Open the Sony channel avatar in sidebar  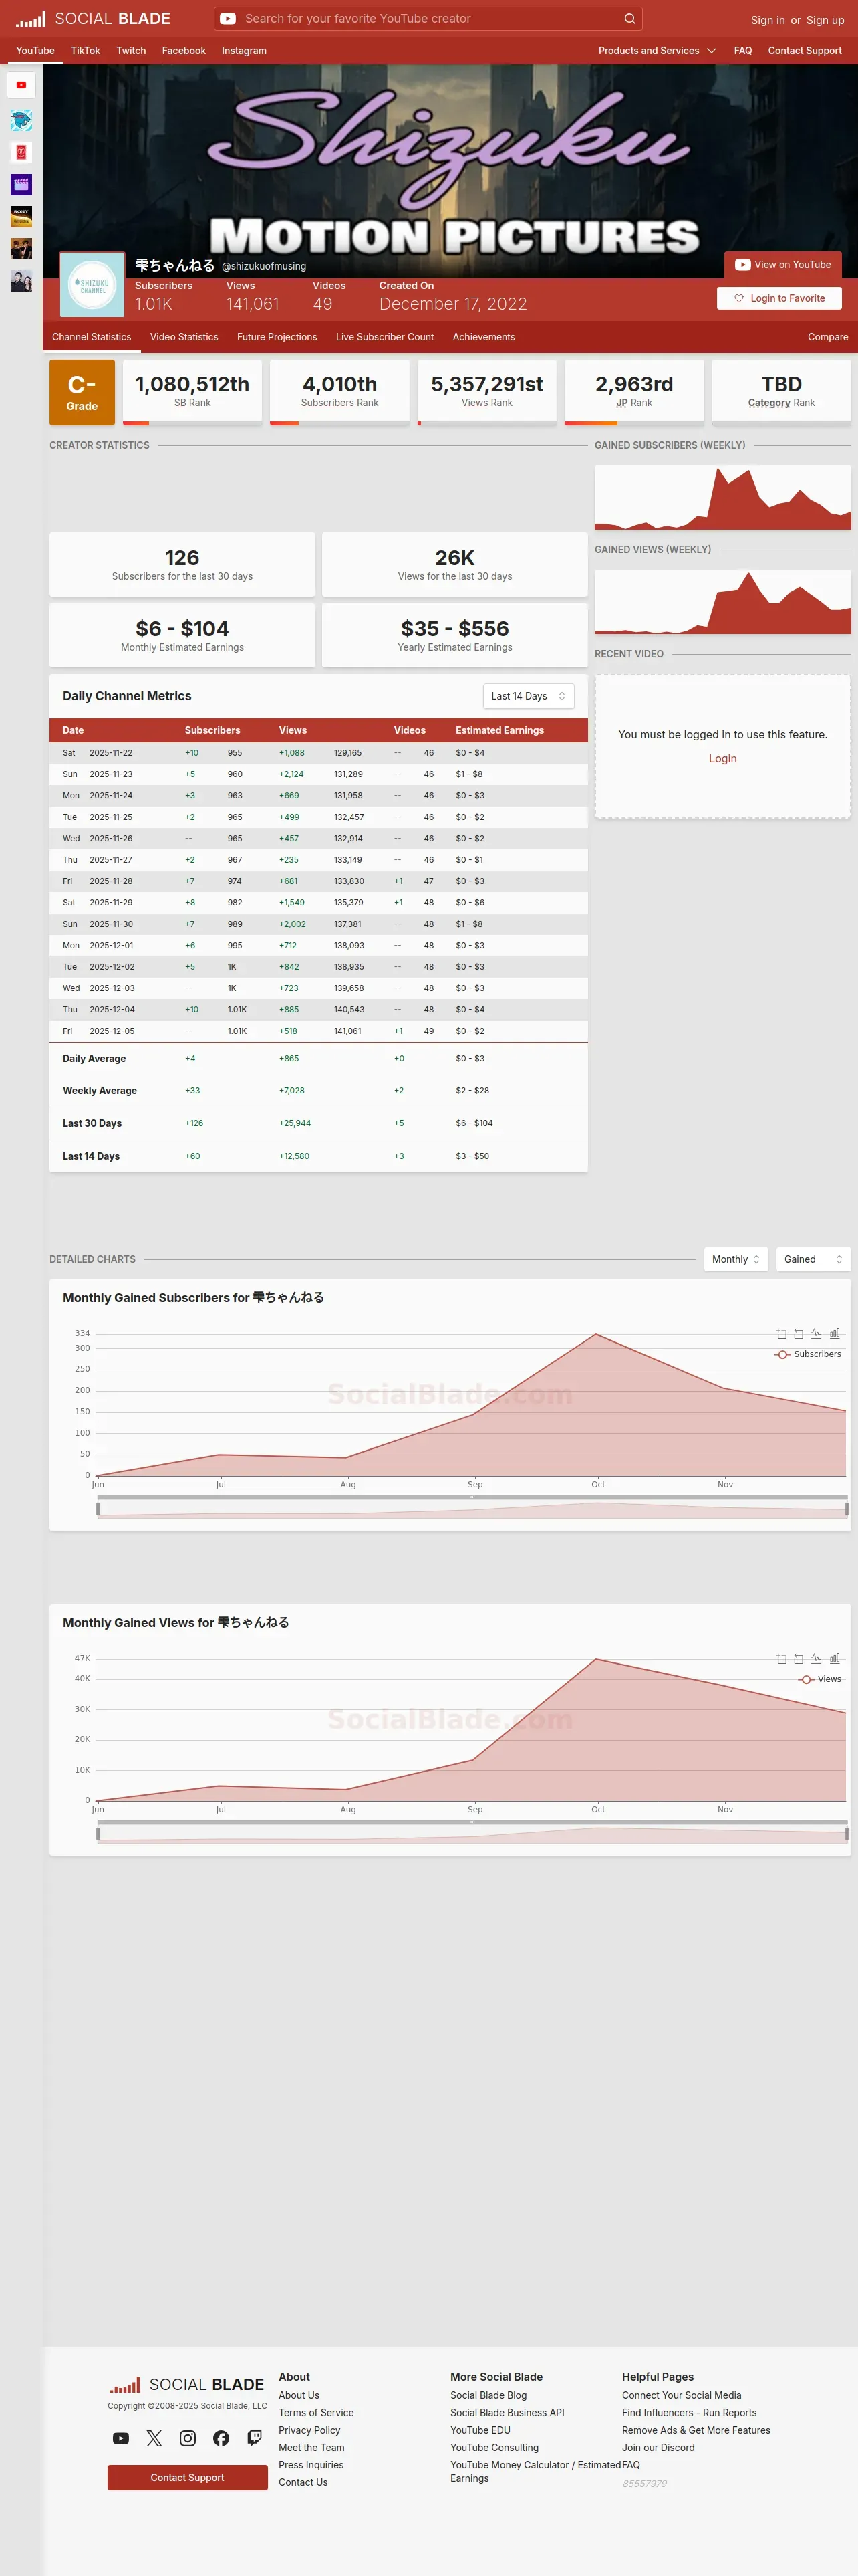click(x=21, y=216)
